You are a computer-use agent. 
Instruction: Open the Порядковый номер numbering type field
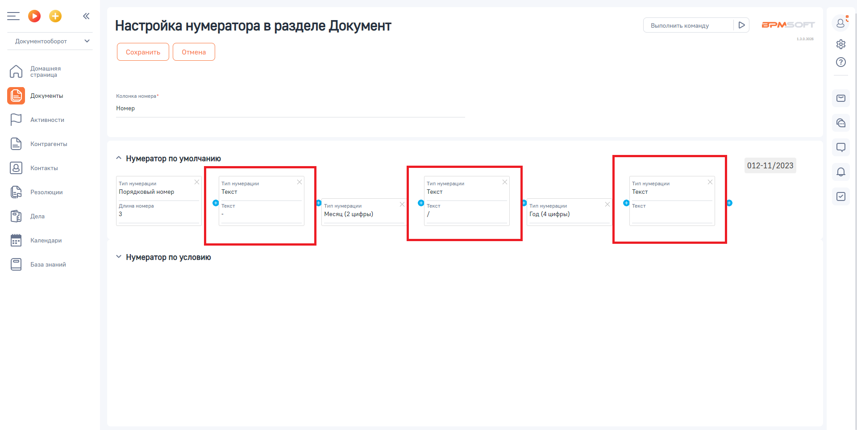[x=158, y=192]
